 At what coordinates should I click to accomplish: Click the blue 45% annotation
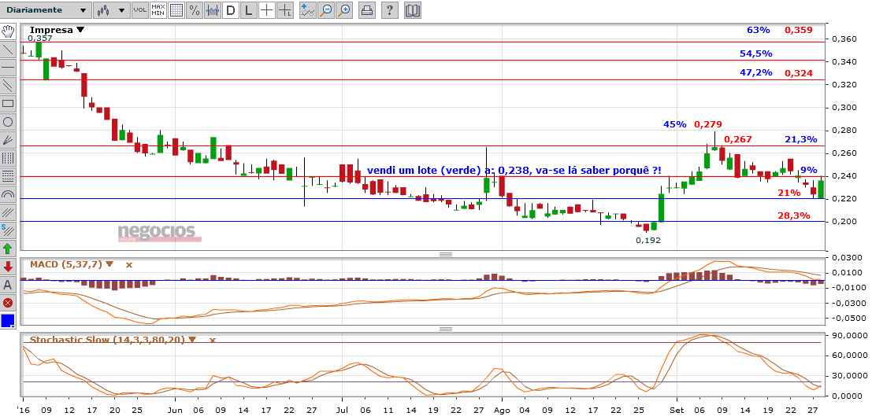pyautogui.click(x=674, y=124)
